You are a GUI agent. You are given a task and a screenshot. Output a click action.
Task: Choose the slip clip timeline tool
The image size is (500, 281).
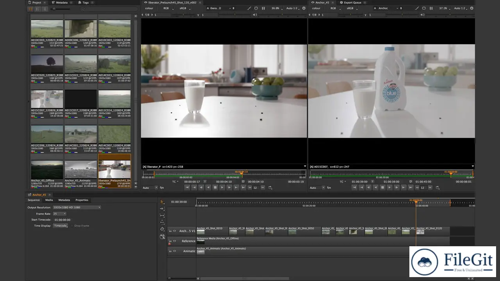162,215
